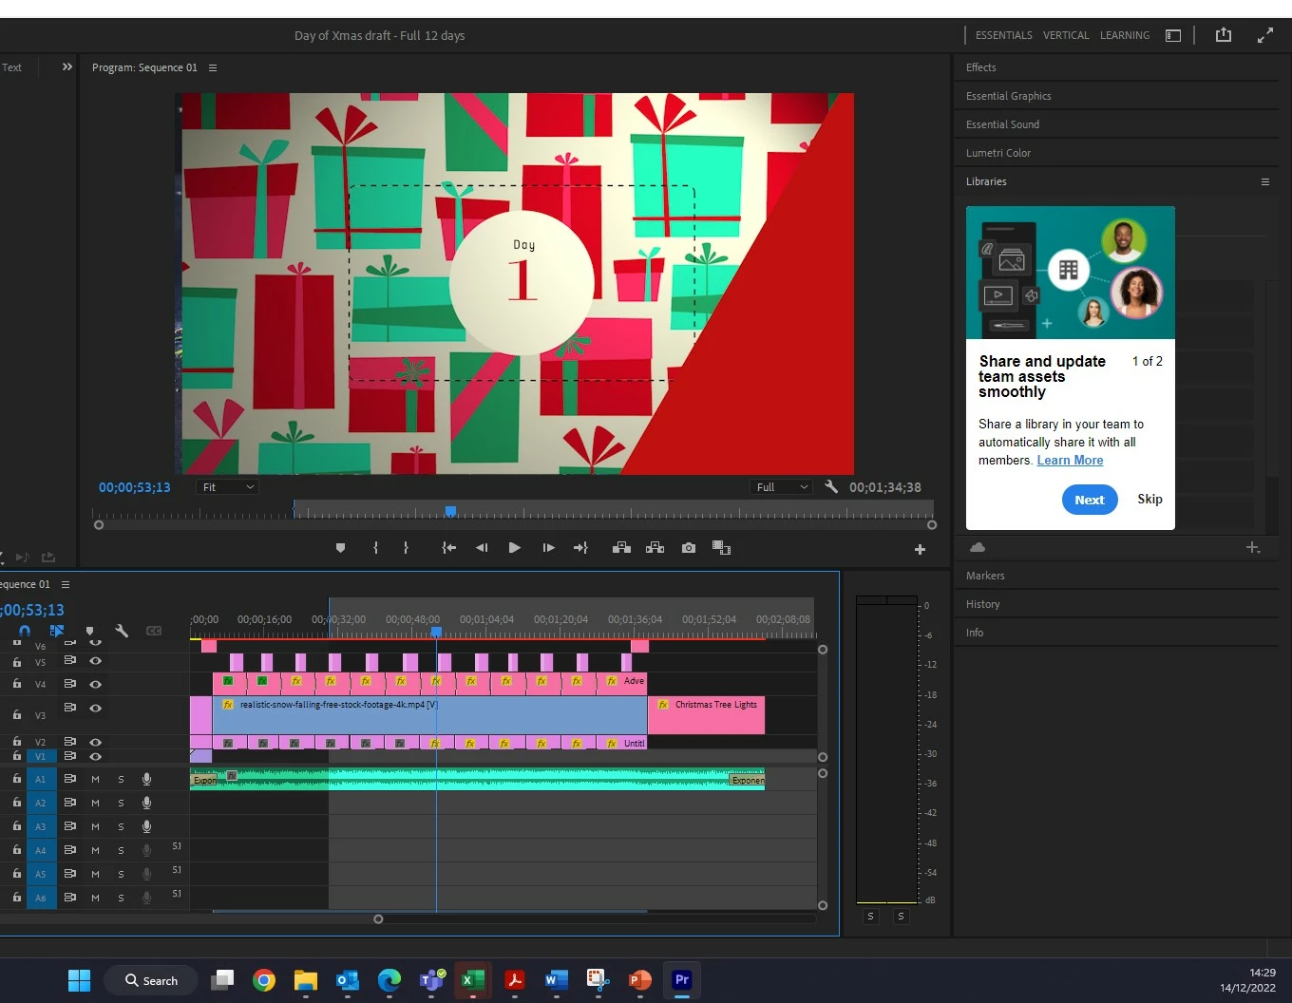
Task: Mute audio track A5
Action: click(x=95, y=874)
